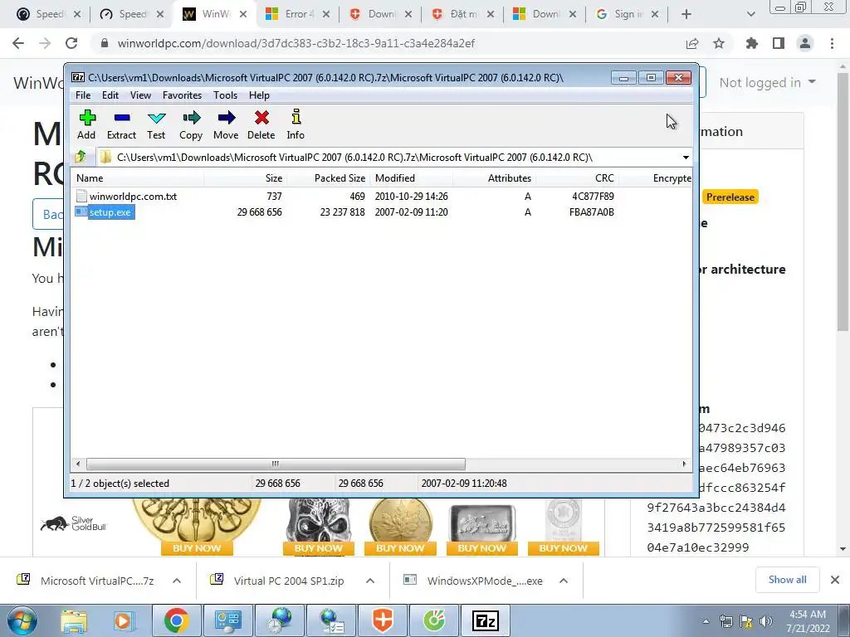Sort by Packed Size column header
Screen dimensions: 850x637
(x=329, y=178)
